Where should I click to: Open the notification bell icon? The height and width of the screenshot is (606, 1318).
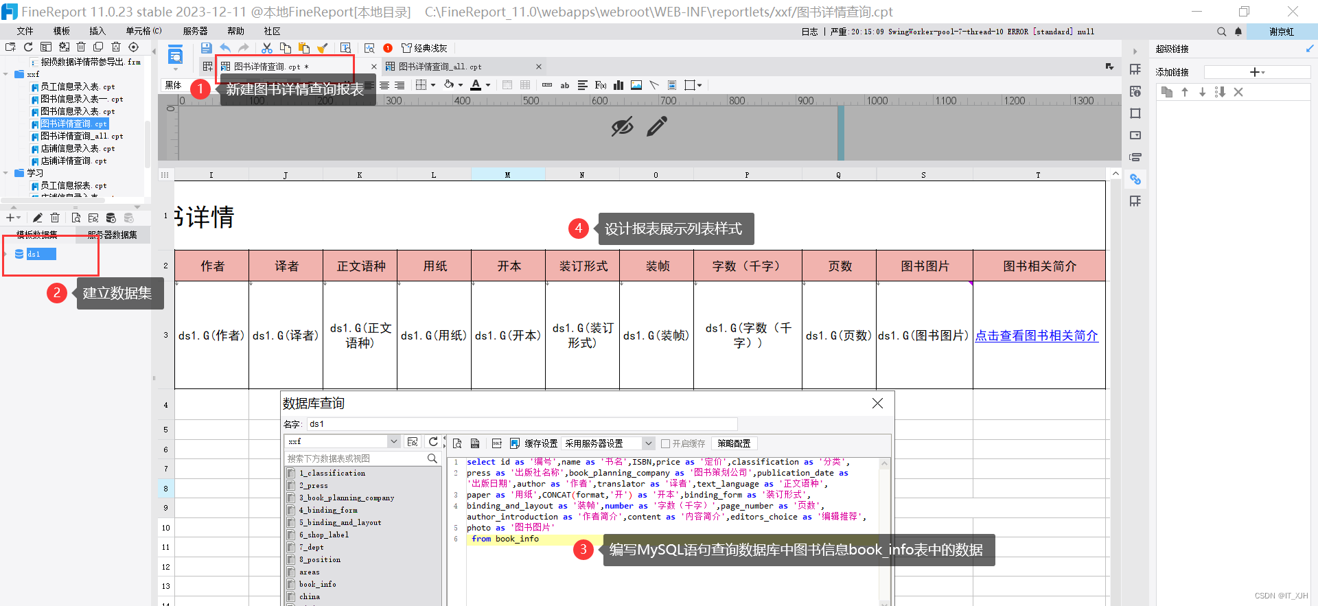(1238, 32)
